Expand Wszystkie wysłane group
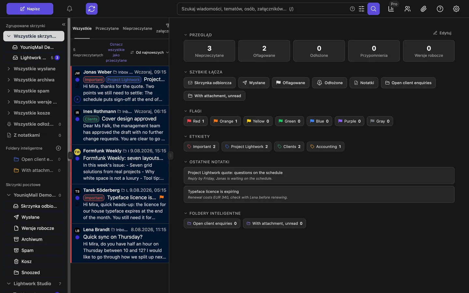This screenshot has height=293, width=469. click(x=9, y=69)
